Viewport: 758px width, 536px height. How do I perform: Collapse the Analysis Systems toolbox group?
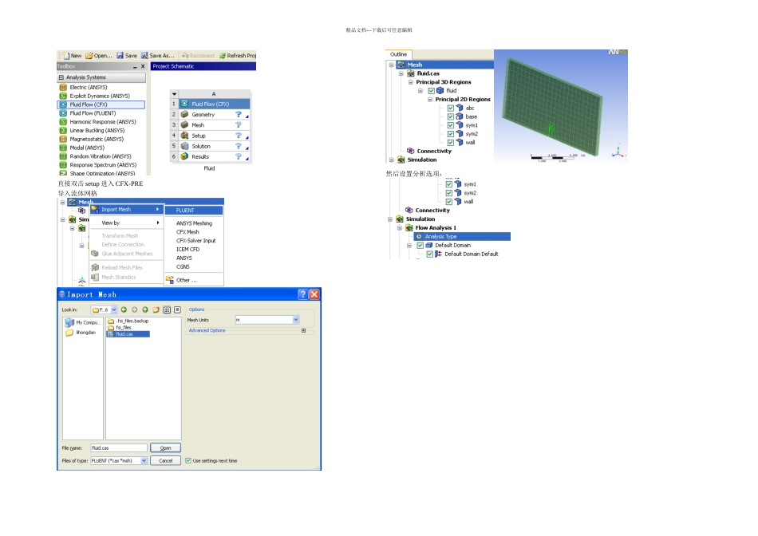click(x=61, y=77)
